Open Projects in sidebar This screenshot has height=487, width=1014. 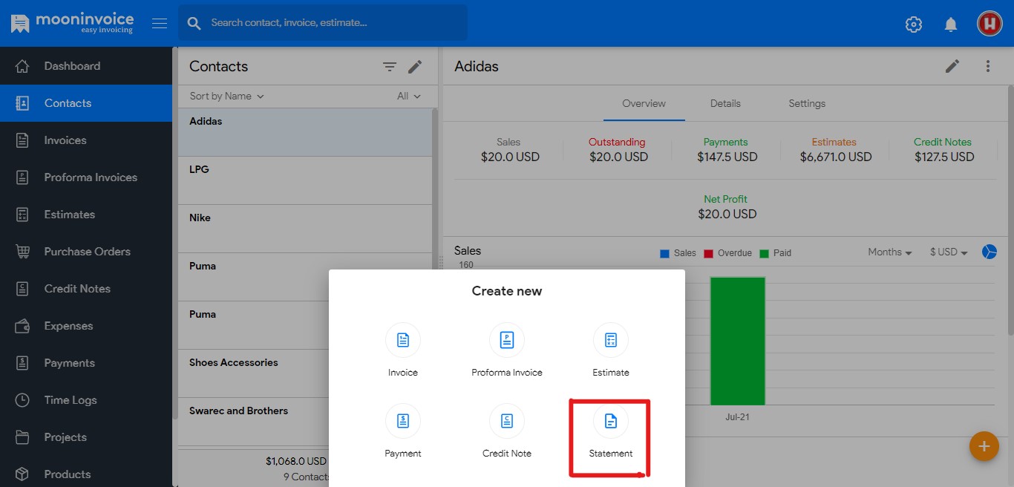point(86,437)
